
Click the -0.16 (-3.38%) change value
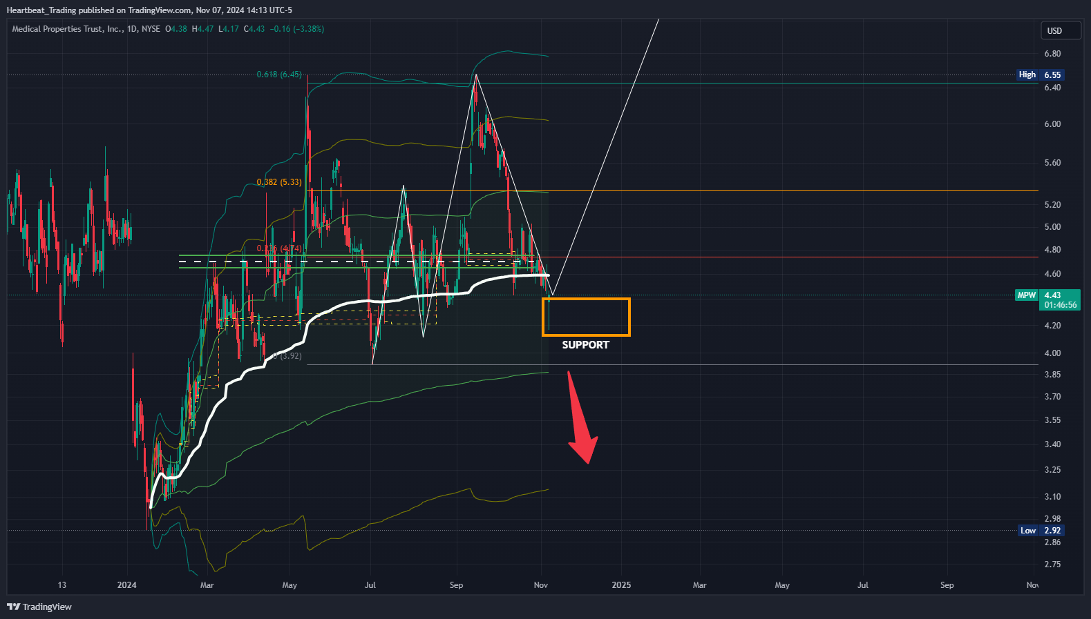297,29
